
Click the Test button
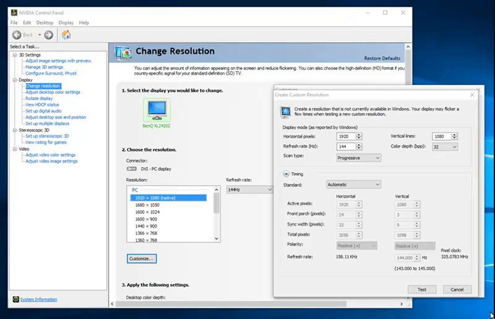click(422, 289)
